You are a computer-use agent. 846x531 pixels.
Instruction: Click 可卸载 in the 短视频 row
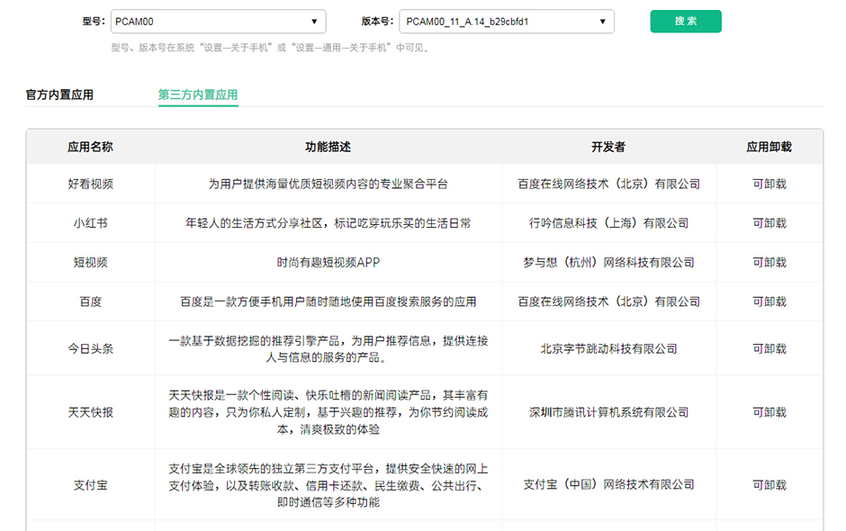(769, 262)
